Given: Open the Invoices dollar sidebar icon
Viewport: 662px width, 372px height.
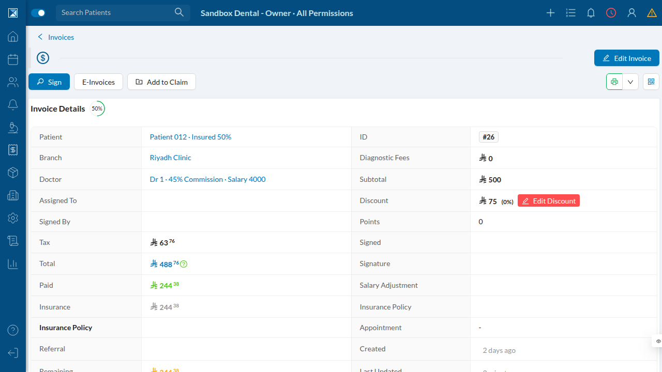Looking at the screenshot, I should point(13,150).
